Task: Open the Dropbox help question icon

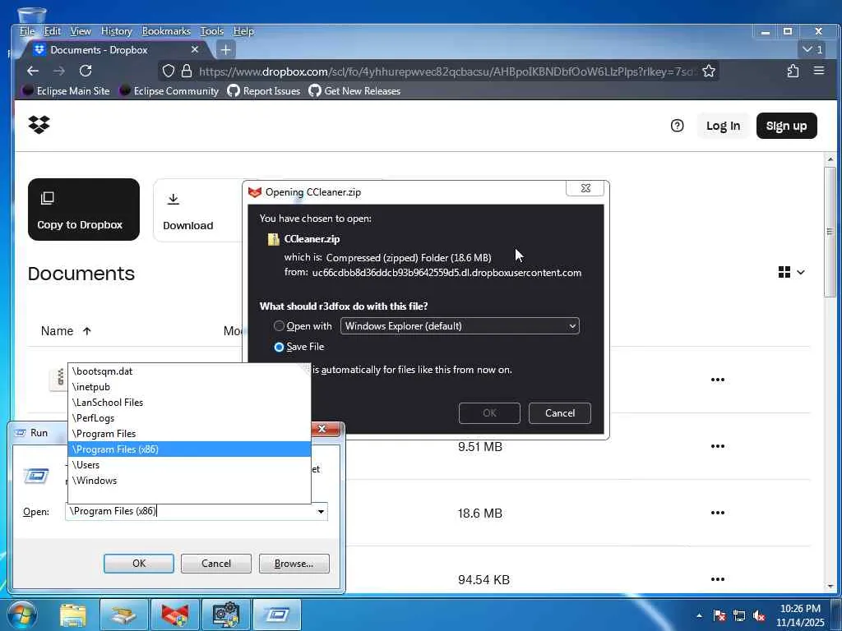Action: click(x=678, y=126)
